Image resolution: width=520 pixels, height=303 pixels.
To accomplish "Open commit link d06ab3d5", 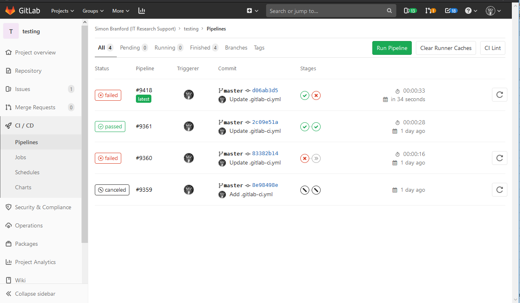I will (265, 91).
